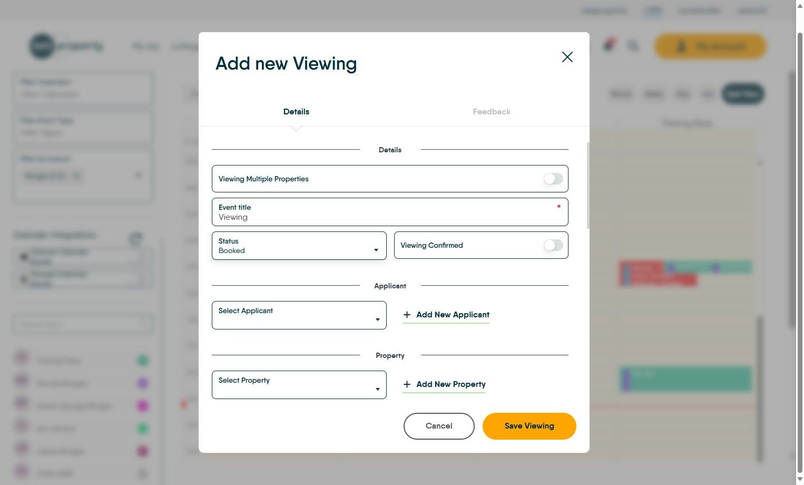The width and height of the screenshot is (804, 485).
Task: Click the refresh icon in Calendar Integrations
Action: pos(135,239)
